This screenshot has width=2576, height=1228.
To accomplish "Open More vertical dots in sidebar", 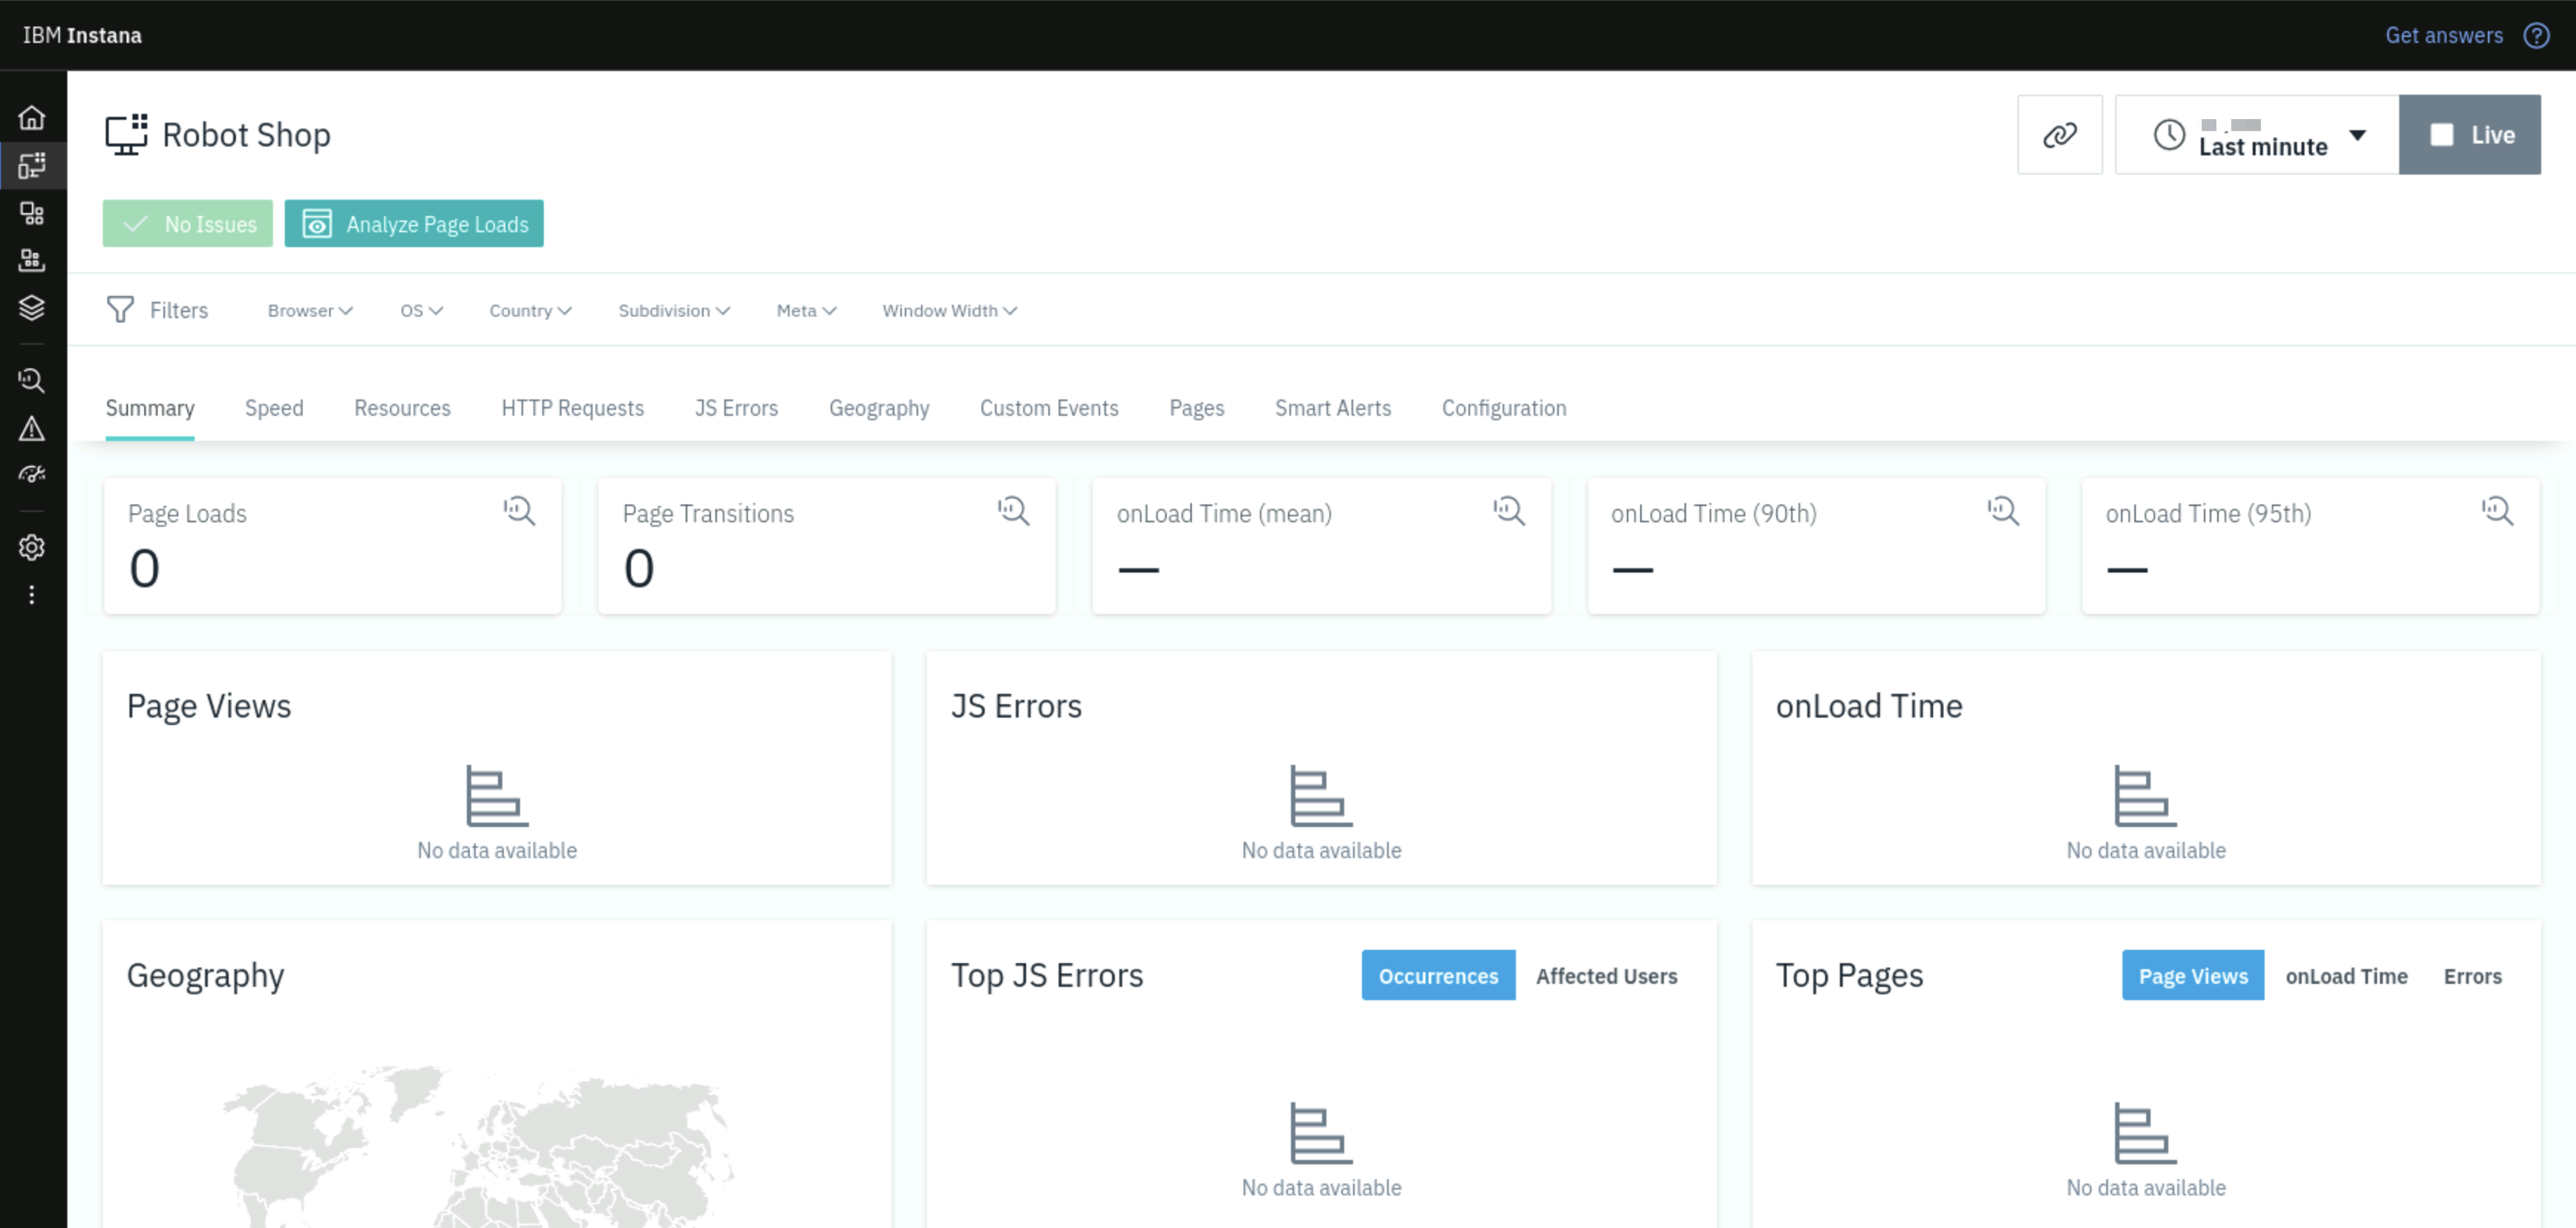I will (x=32, y=595).
